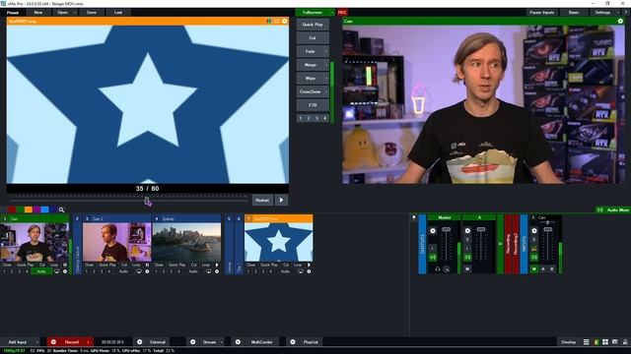
Task: Switch to grid view layout icon
Action: [605, 342]
